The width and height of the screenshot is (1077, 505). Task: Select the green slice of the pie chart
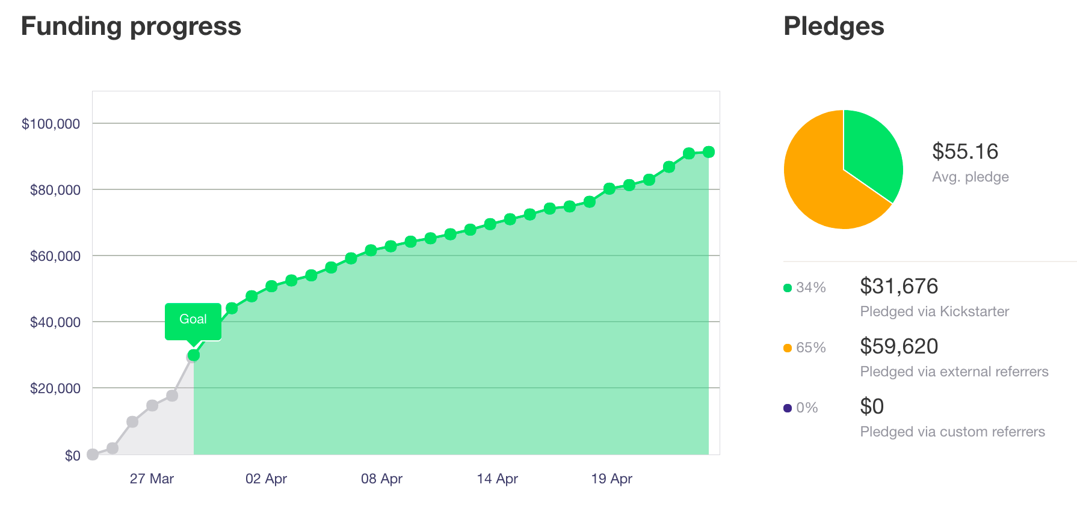[x=872, y=150]
